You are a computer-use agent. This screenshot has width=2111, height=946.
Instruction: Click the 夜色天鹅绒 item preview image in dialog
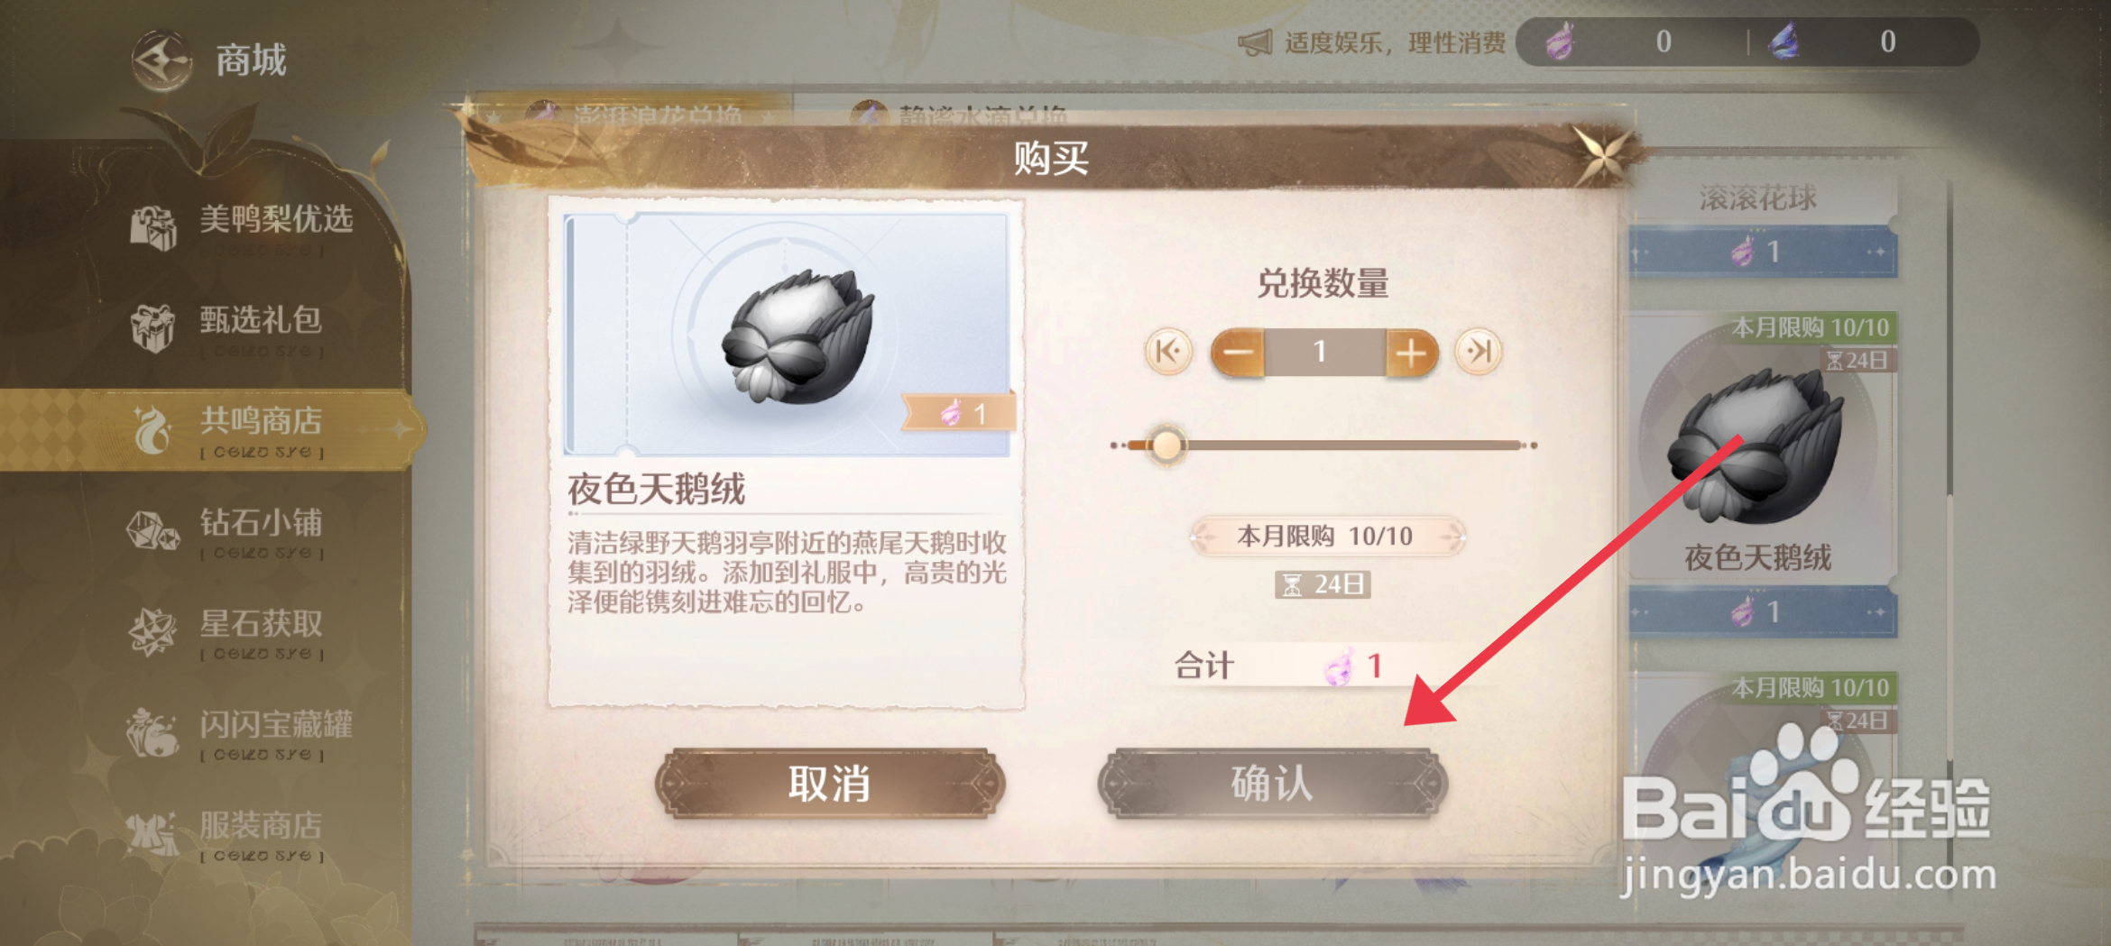pos(787,335)
